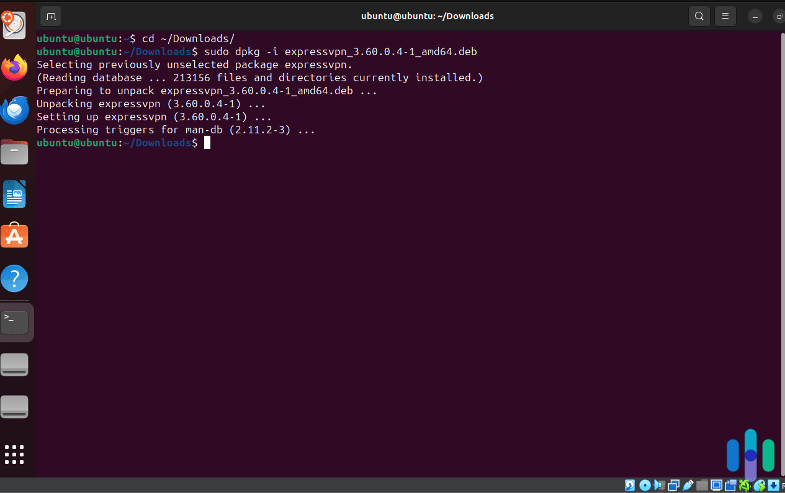Click the shared folders indicator
This screenshot has width=785, height=493.
[701, 485]
